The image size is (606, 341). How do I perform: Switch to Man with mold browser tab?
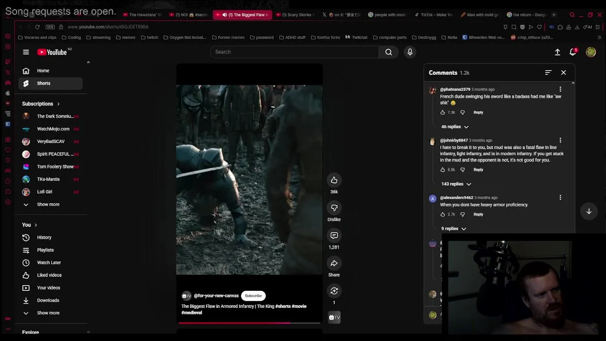pos(480,15)
